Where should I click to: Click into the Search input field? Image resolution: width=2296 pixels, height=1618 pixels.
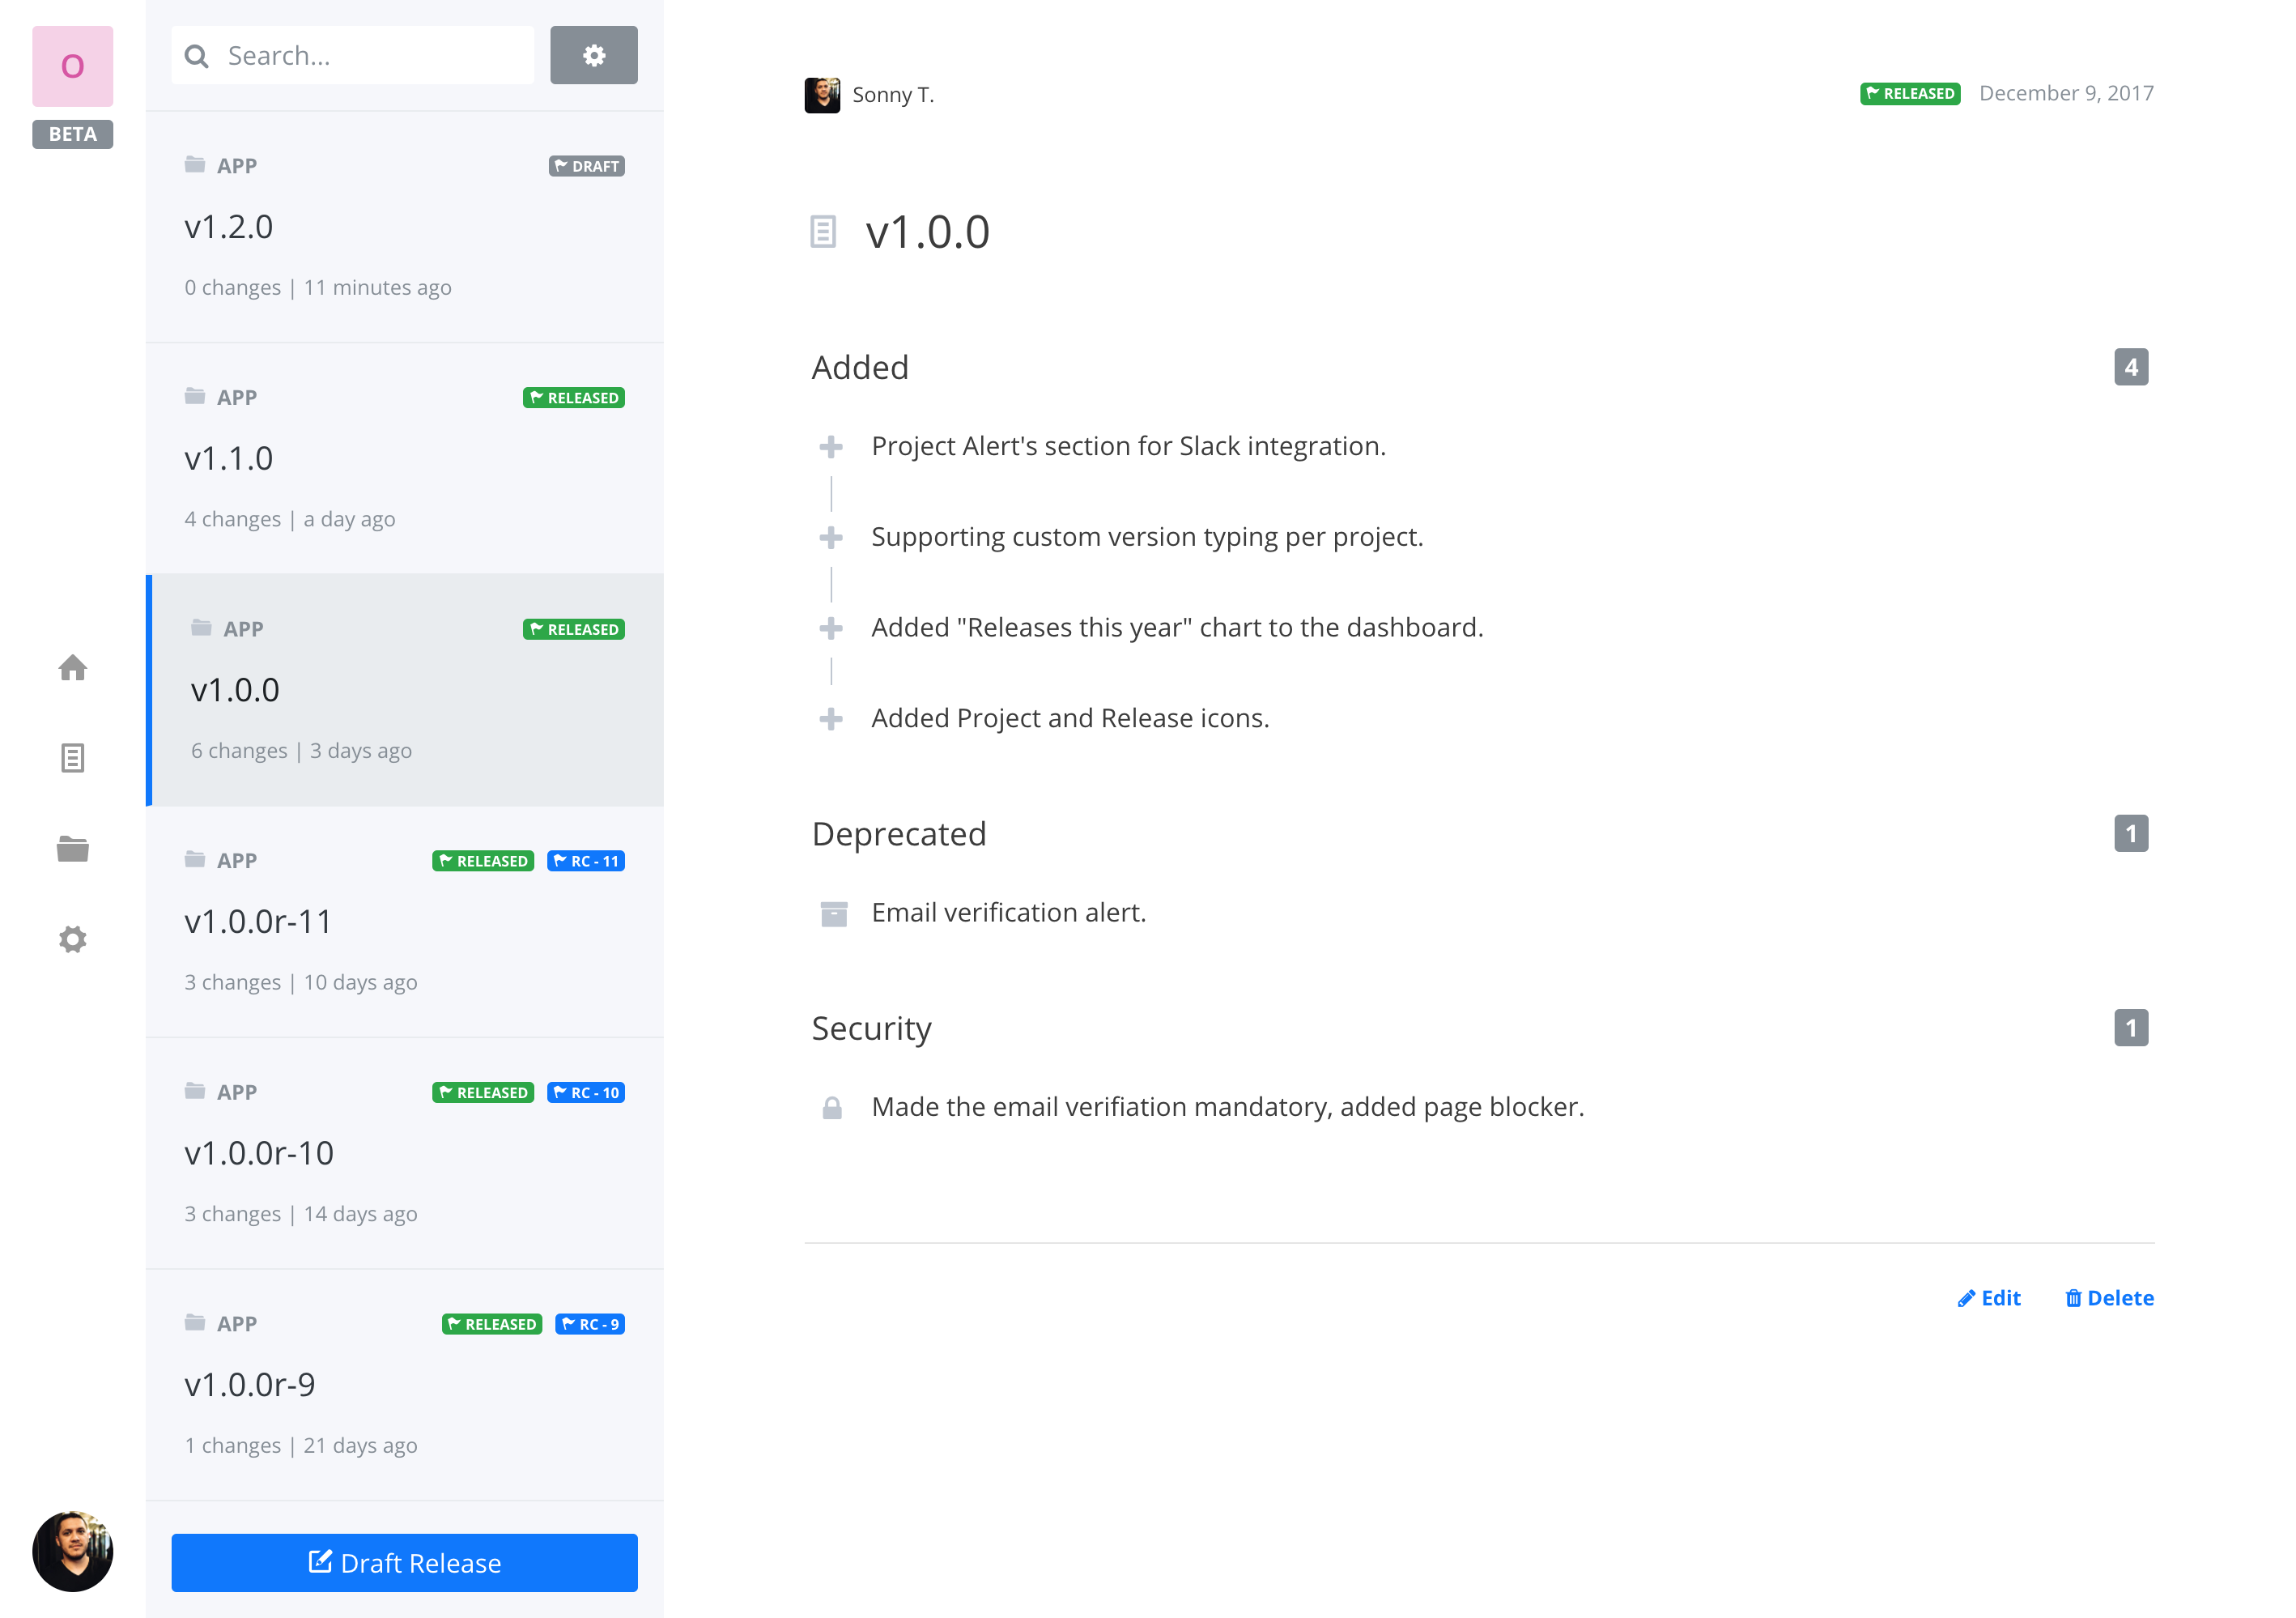click(x=370, y=55)
